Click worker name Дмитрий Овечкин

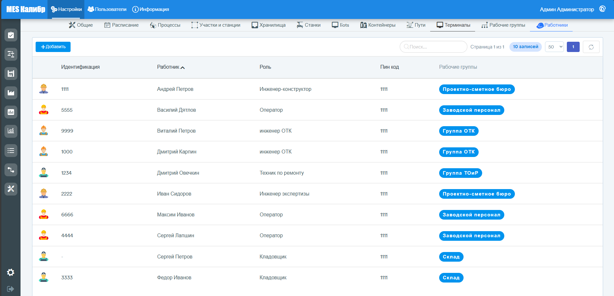click(178, 173)
